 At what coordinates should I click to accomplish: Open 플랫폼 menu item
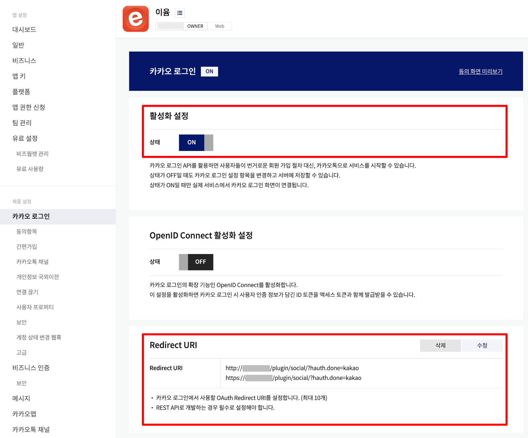click(21, 91)
